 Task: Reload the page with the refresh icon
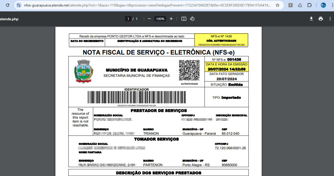pyautogui.click(x=8, y=5)
